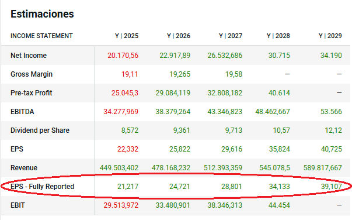The image size is (352, 220).
Task: Select EBIT value 33.480,901
Action: tap(173, 205)
